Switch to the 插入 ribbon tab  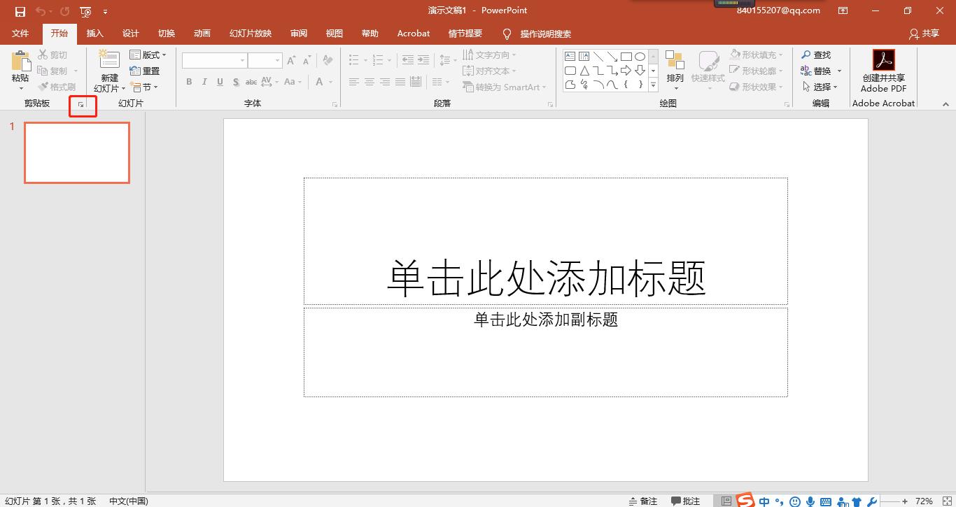[95, 33]
